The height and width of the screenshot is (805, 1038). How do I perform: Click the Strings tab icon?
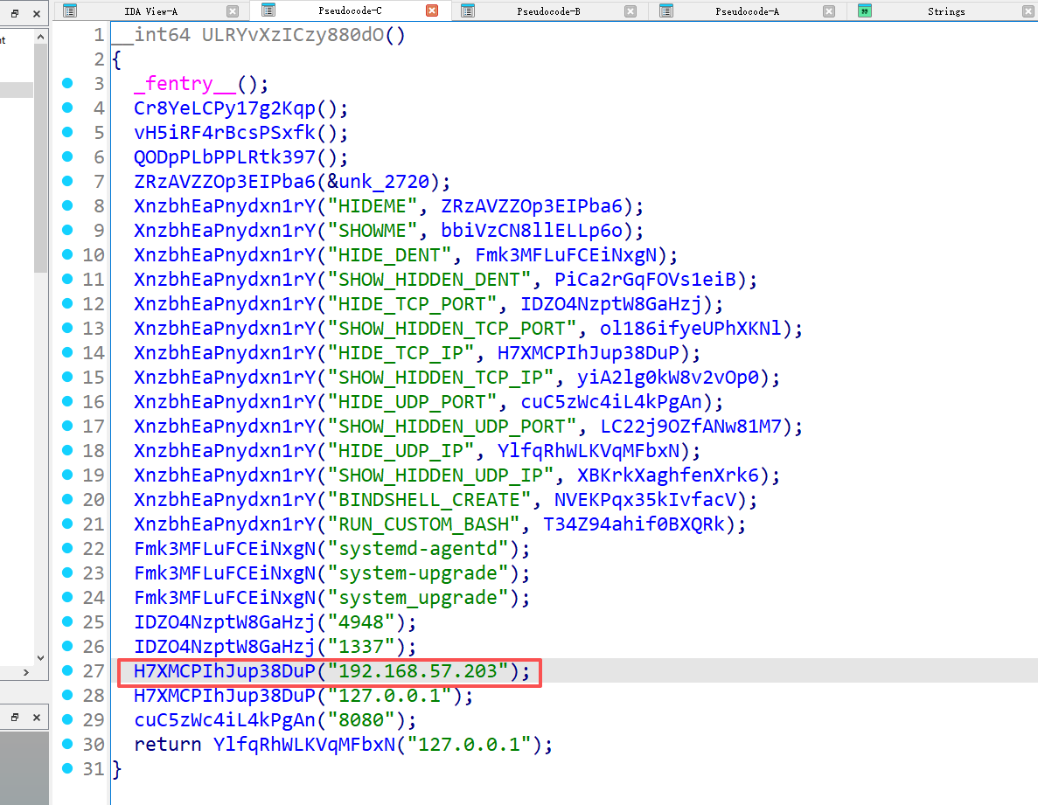click(x=865, y=10)
